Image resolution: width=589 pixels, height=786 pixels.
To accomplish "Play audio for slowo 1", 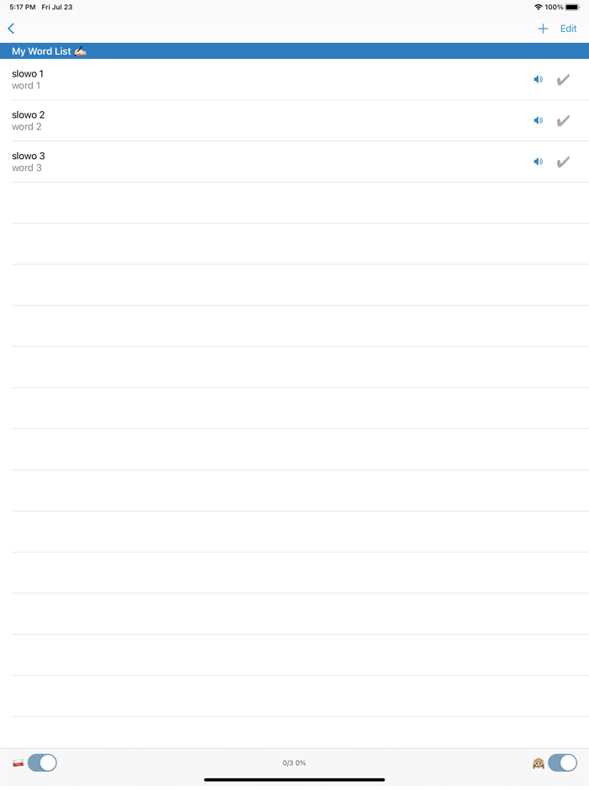I will click(539, 80).
